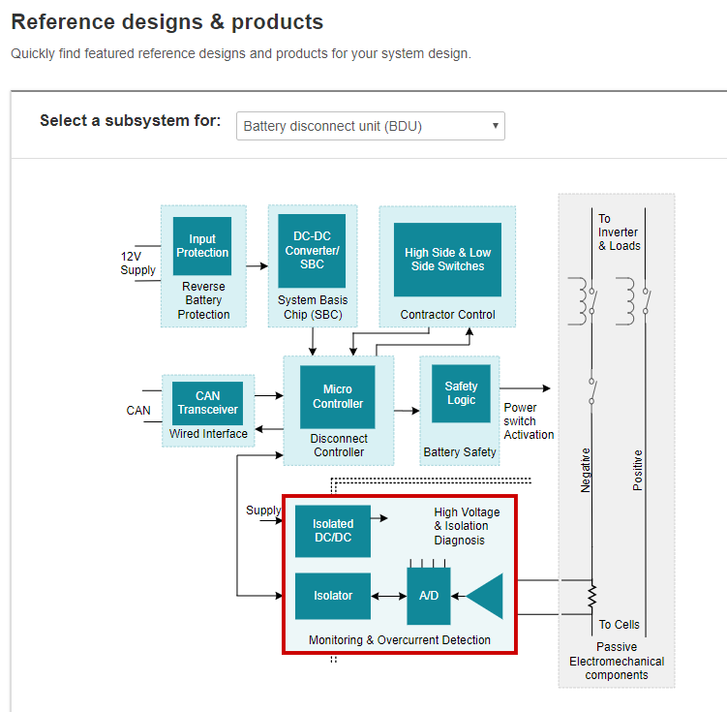Click the lower contactor switch on Negative line
Viewport: 727px width, 712px height.
click(x=592, y=391)
